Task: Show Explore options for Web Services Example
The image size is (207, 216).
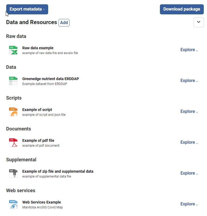Action: click(x=189, y=204)
